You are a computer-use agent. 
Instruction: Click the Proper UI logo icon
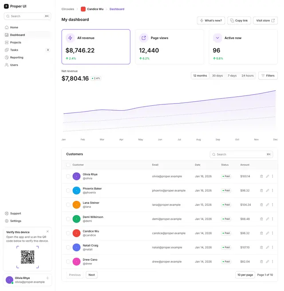click(6, 6)
